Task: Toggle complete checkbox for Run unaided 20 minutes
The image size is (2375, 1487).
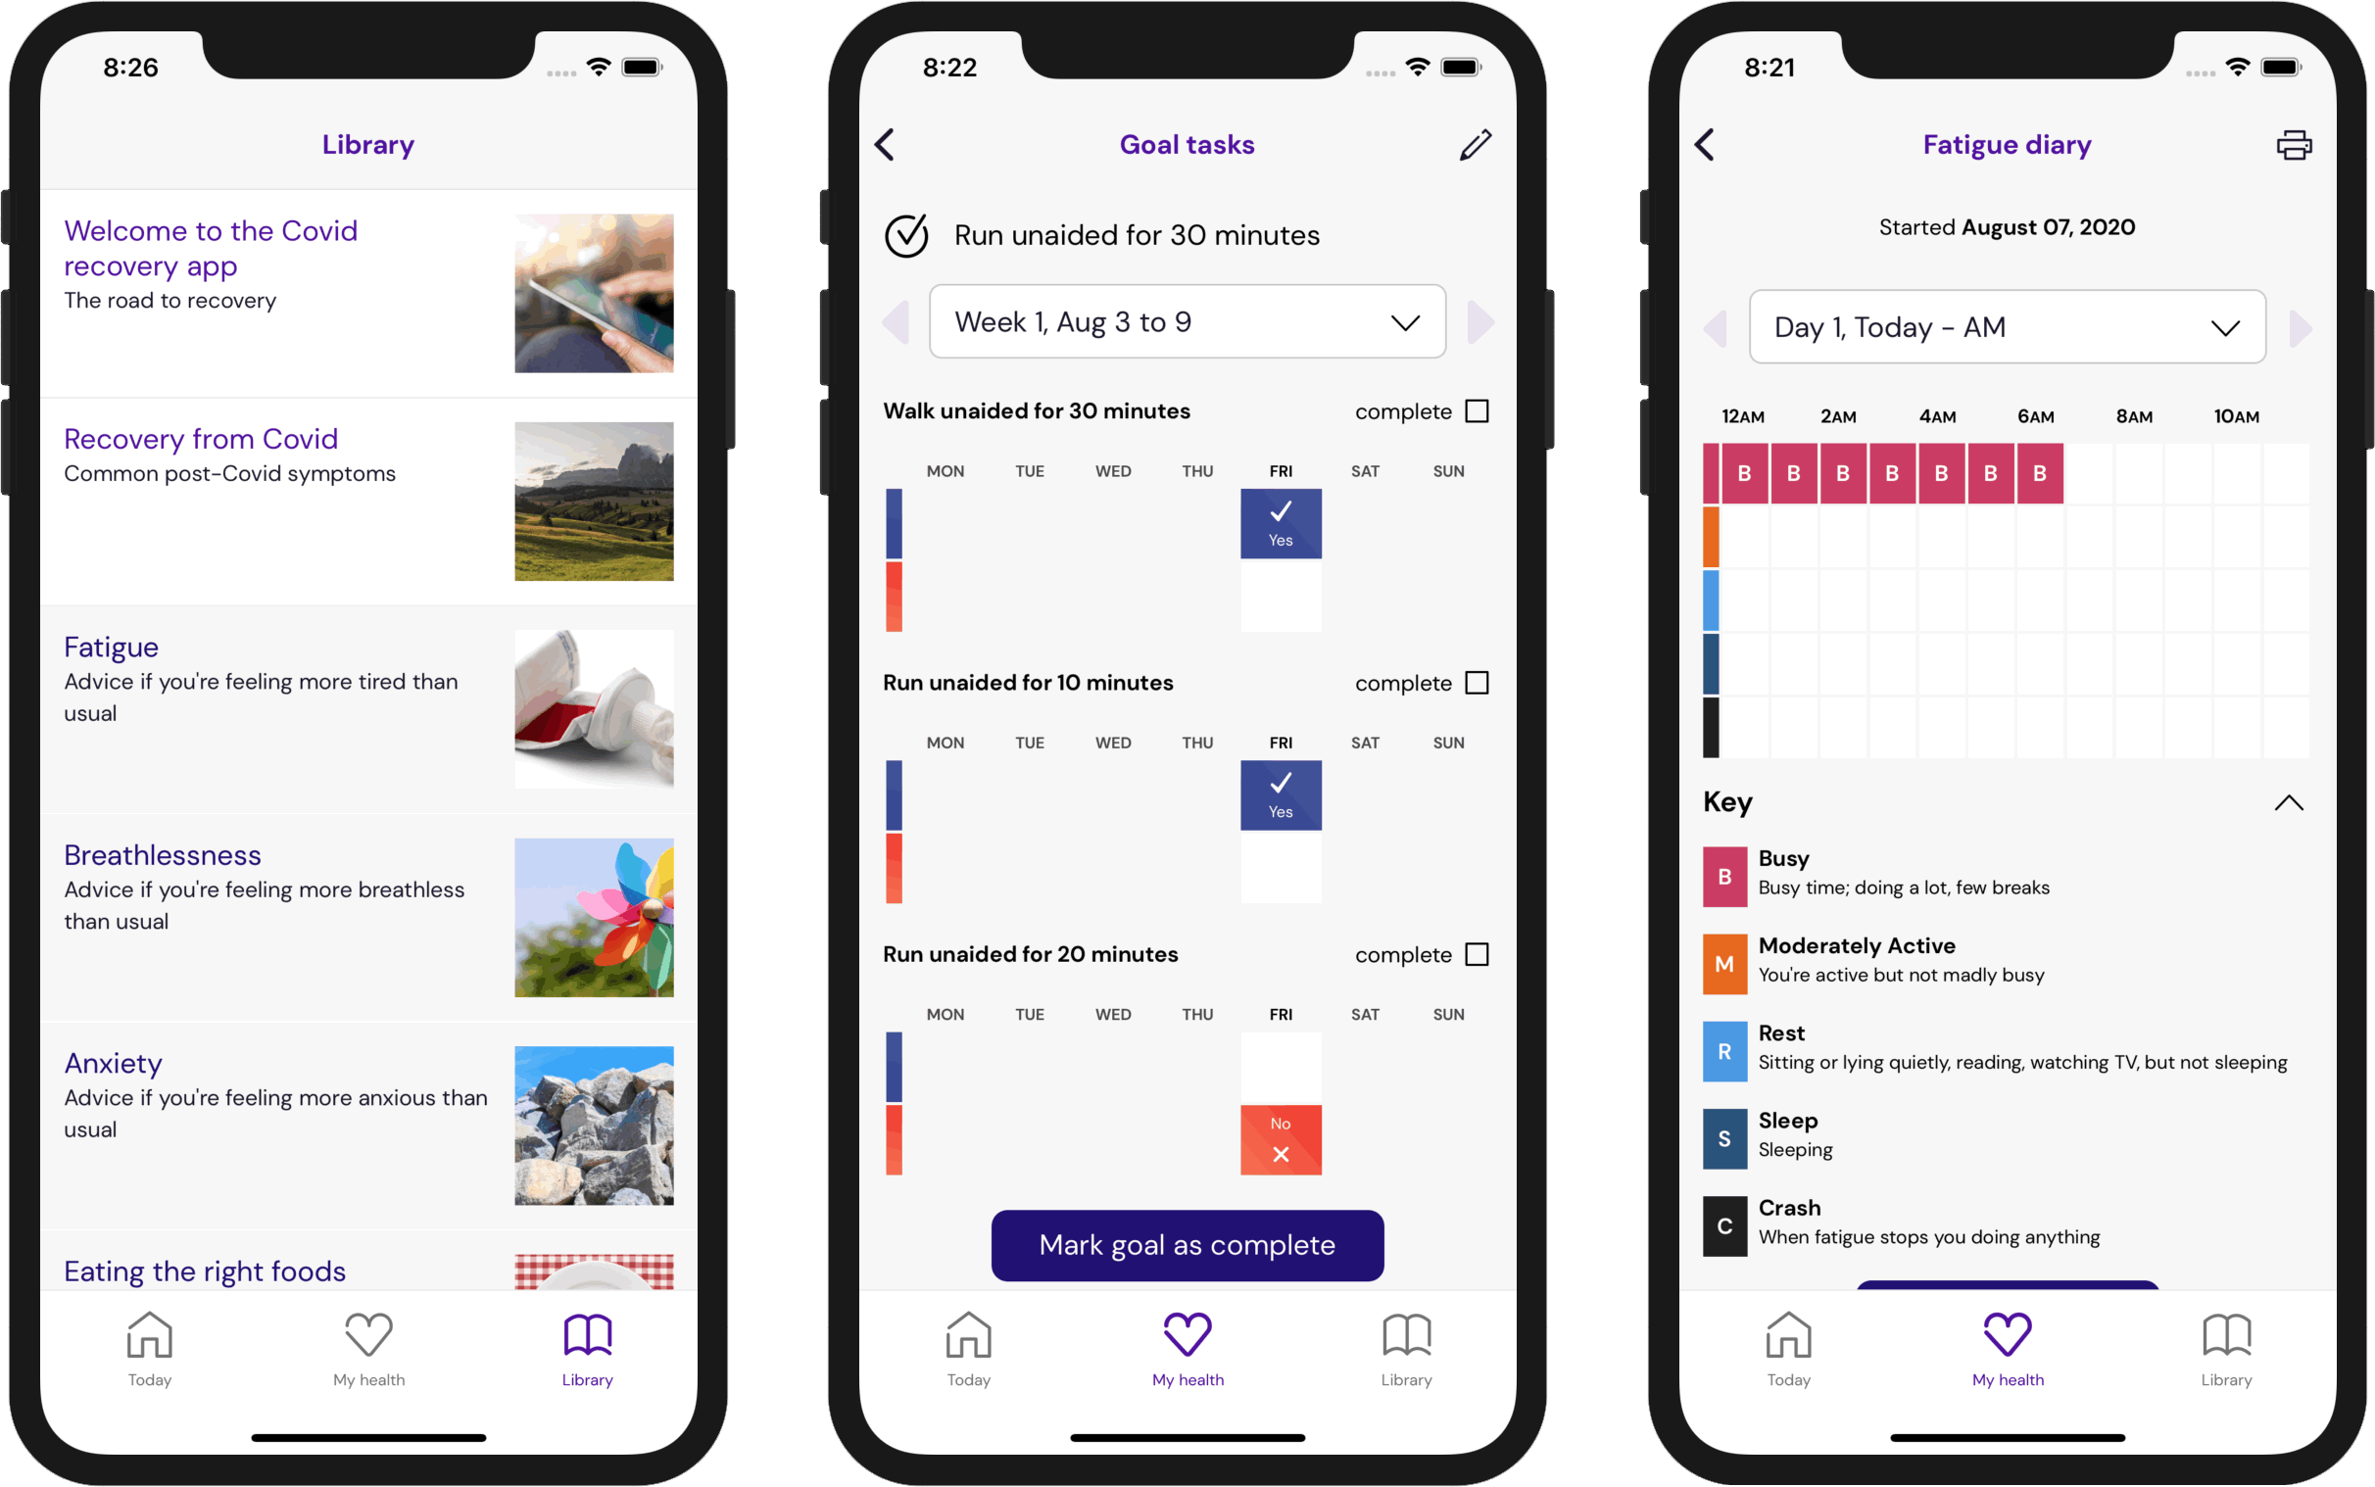Action: click(1478, 952)
